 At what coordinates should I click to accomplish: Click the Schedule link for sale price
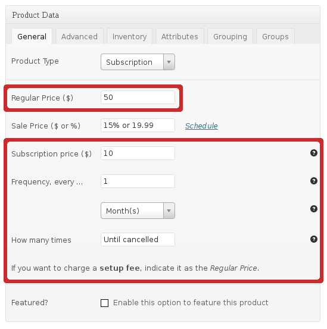click(201, 126)
